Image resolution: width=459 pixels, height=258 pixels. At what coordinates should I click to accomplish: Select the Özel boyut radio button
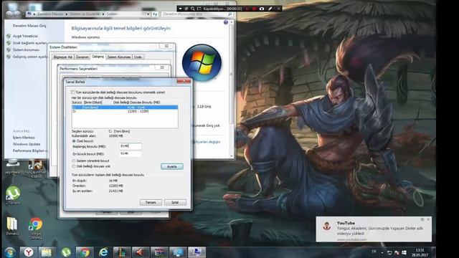pos(74,141)
